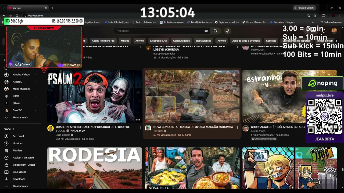Open the Todos os favoritos folder
This screenshot has width=344, height=193.
coord(331,22)
